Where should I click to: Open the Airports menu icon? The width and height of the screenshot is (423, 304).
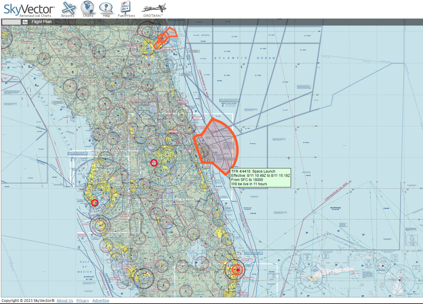68,10
